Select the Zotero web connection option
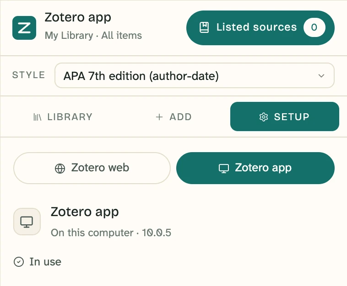The image size is (347, 286). point(92,168)
